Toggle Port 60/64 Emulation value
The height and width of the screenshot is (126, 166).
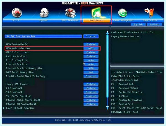[91, 96]
